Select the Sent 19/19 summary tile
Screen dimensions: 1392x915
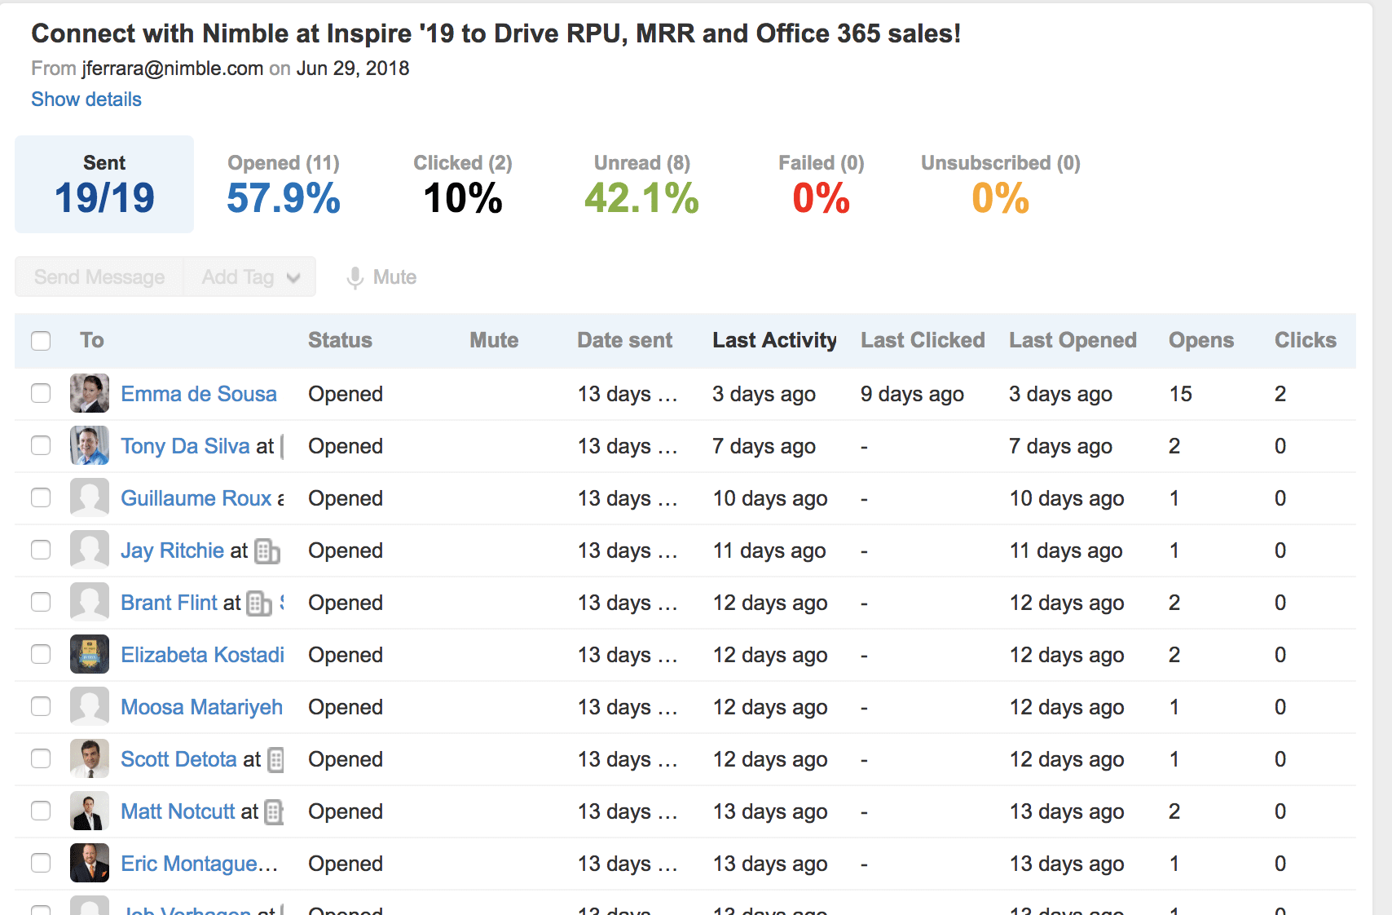tap(104, 185)
